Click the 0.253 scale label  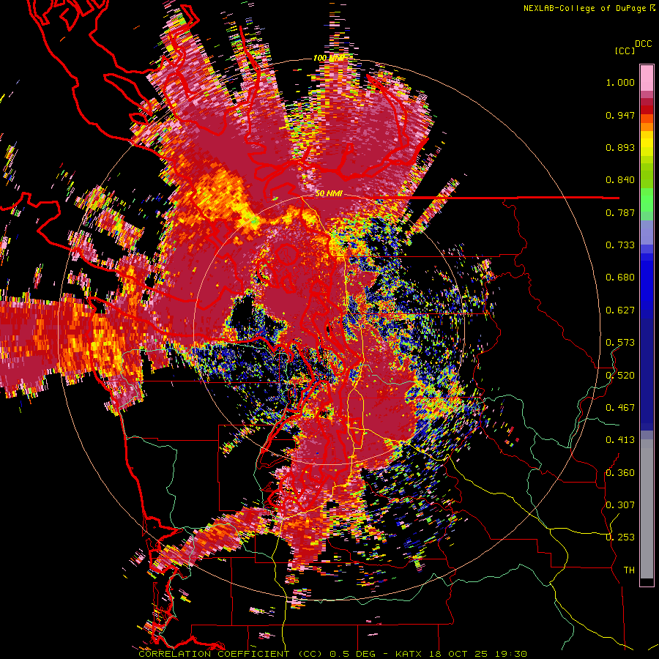click(x=620, y=537)
